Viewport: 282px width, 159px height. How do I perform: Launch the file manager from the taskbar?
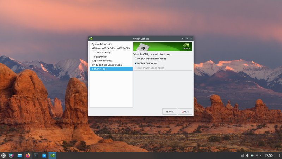coord(19,155)
